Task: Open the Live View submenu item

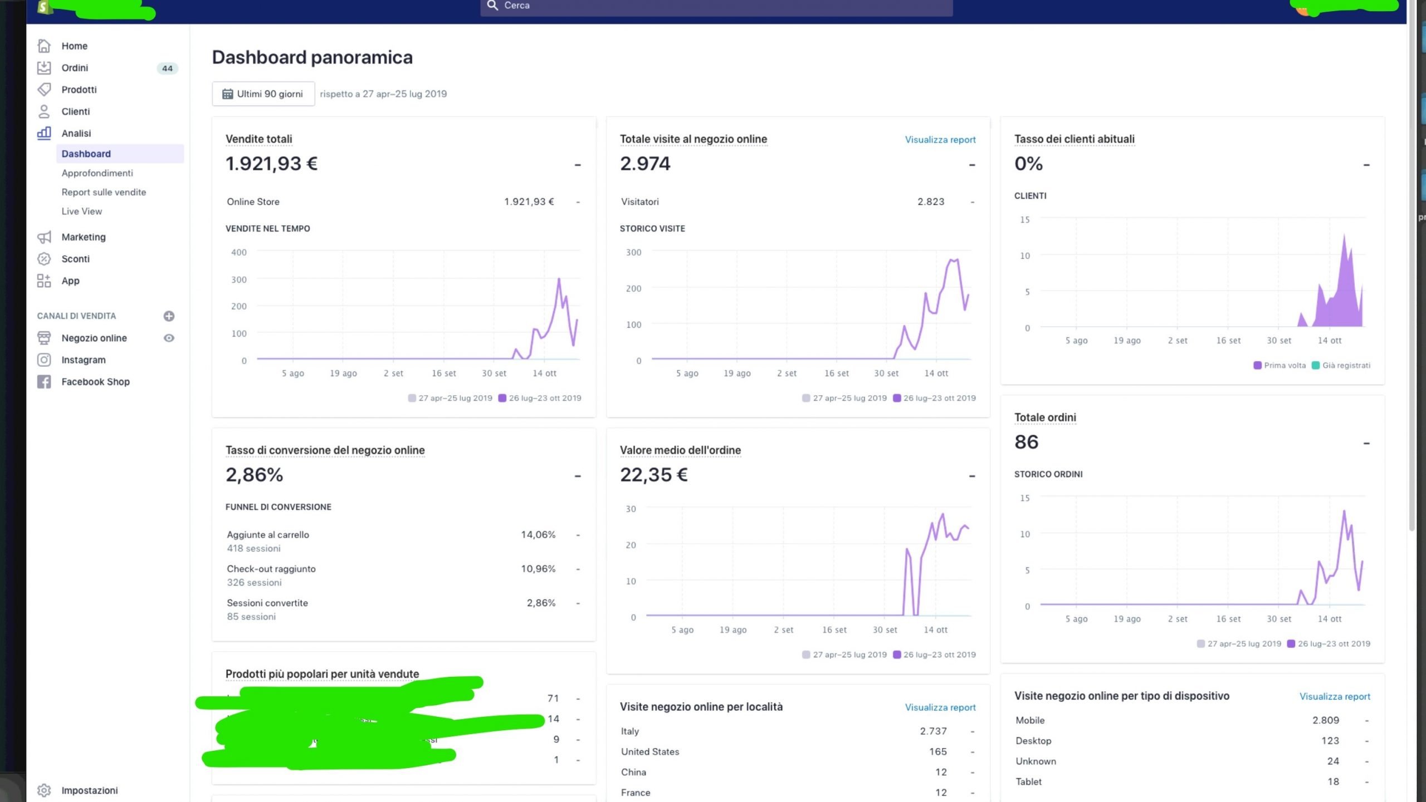Action: pyautogui.click(x=82, y=211)
